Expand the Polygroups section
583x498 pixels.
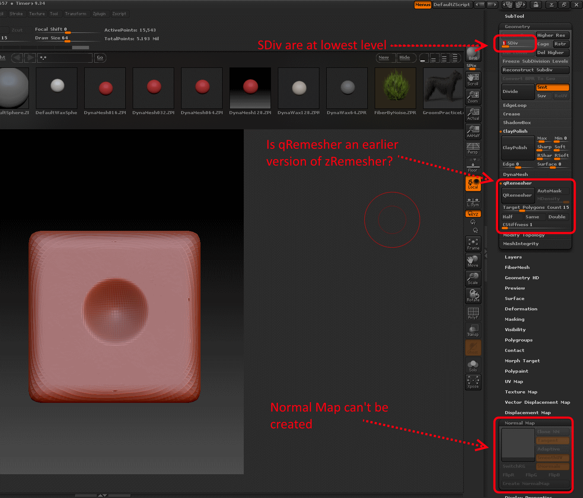[x=519, y=340]
